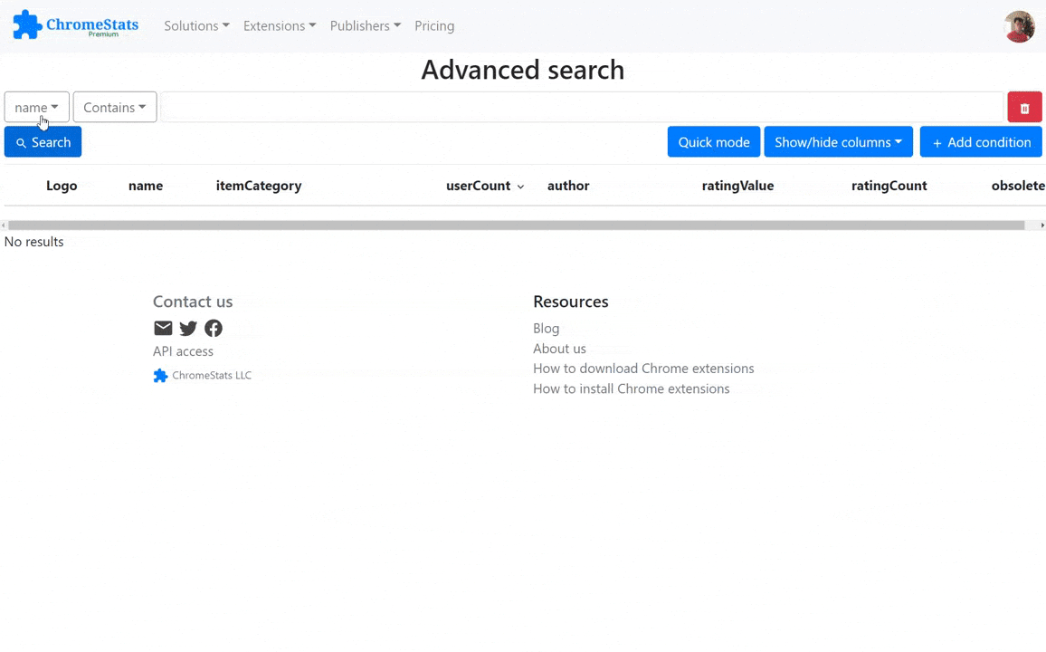The width and height of the screenshot is (1046, 652).
Task: Open the Twitter icon link
Action: pos(188,328)
